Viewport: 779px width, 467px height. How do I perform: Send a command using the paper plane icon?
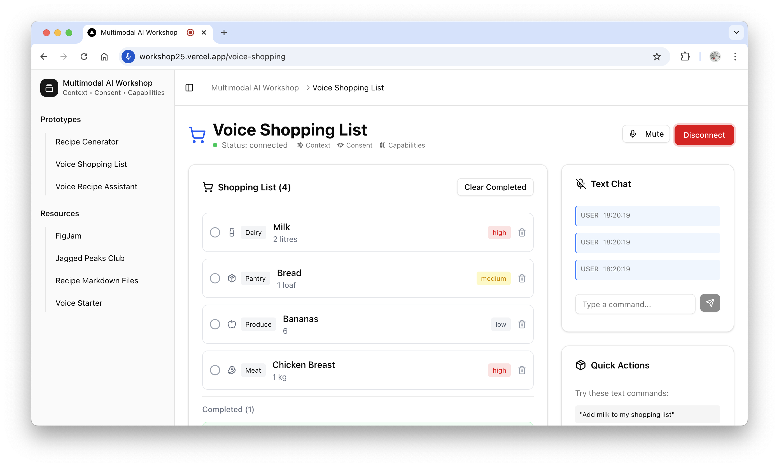coord(710,303)
